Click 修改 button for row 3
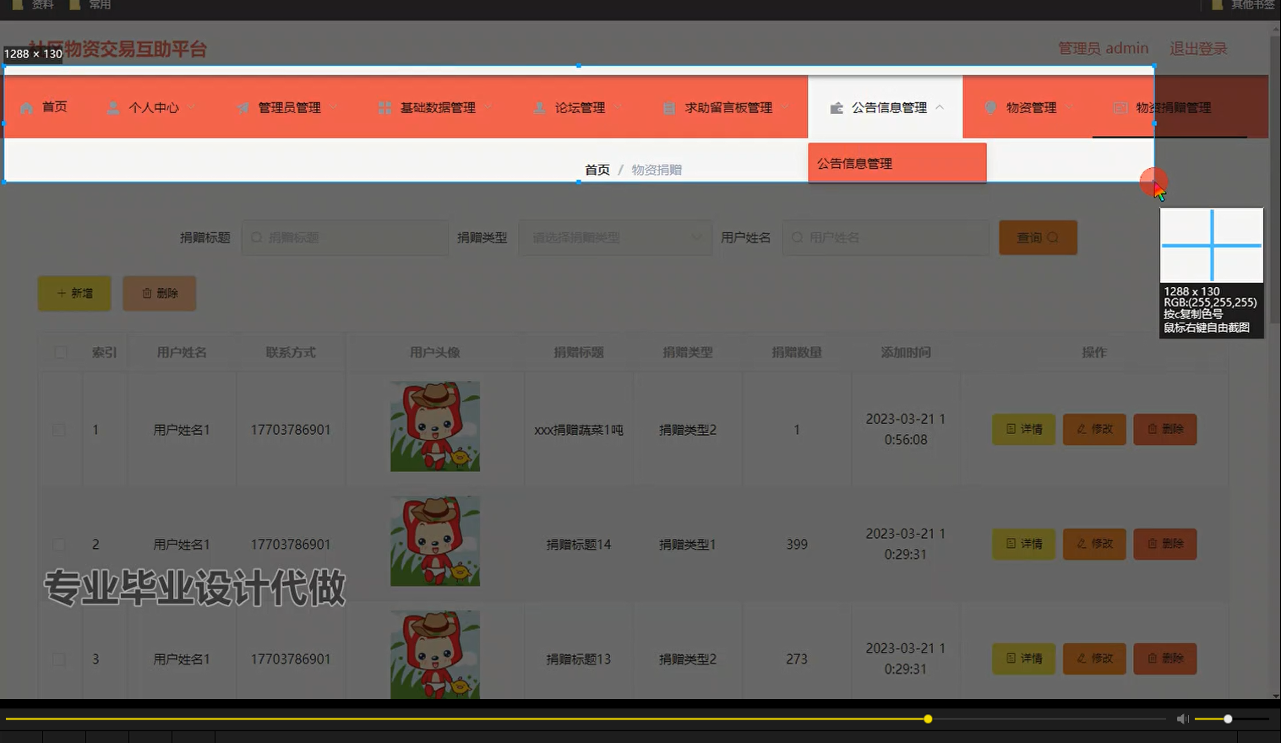1281x743 pixels. pyautogui.click(x=1094, y=659)
